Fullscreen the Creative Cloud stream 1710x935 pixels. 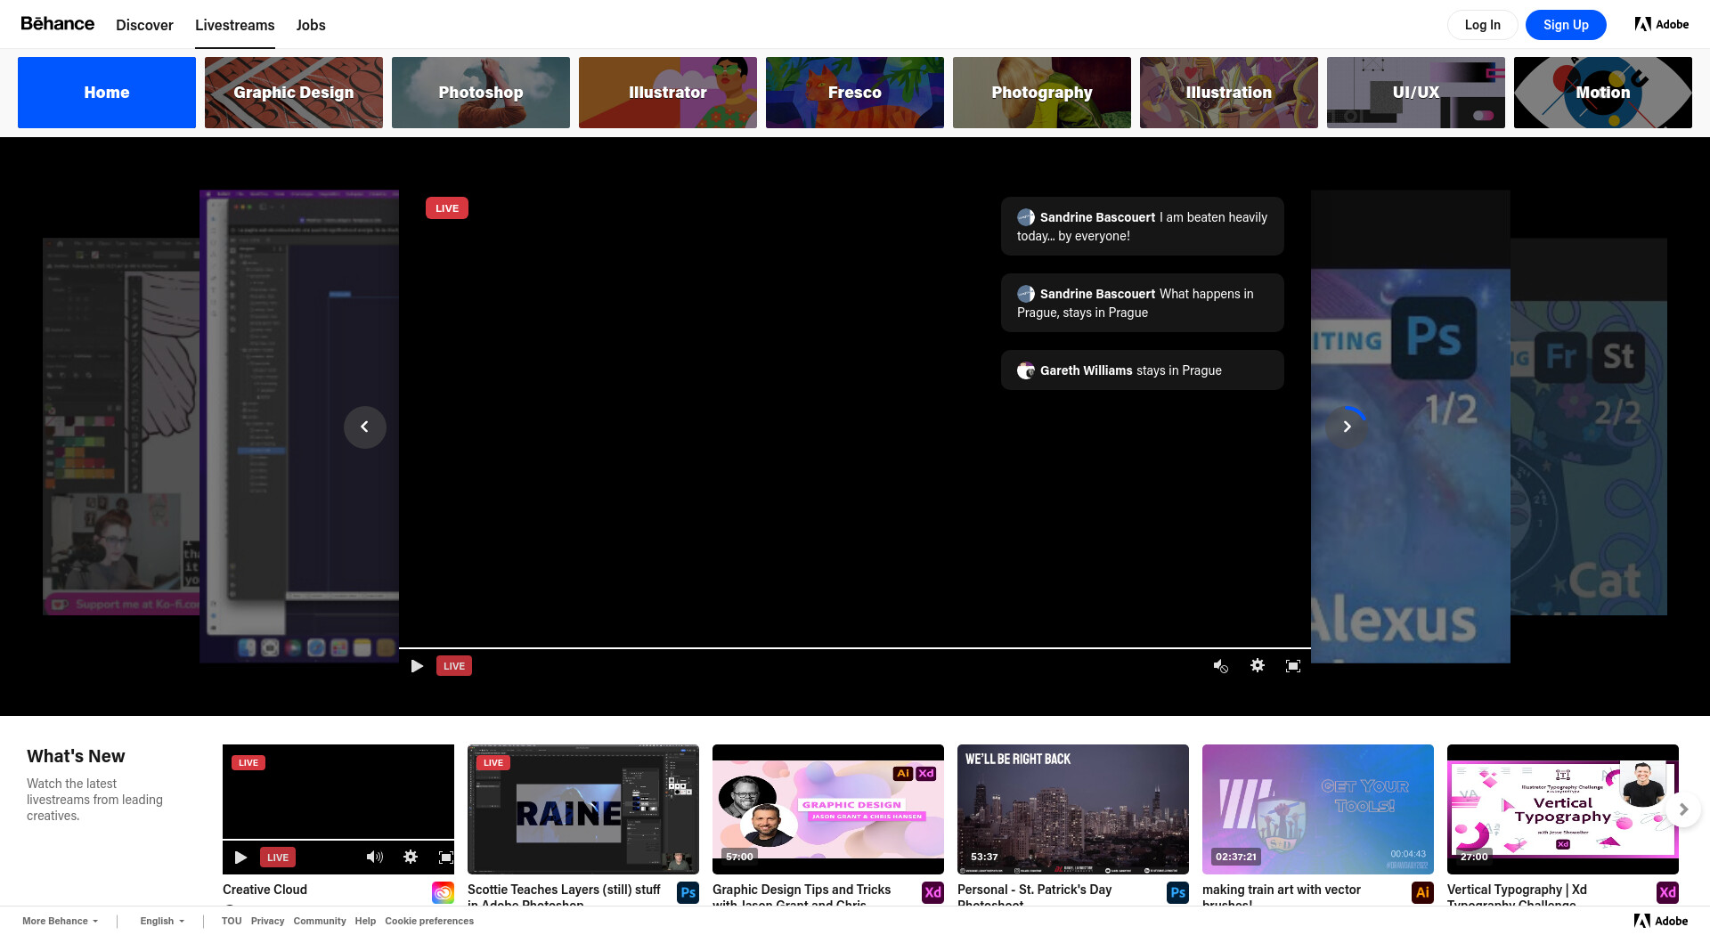click(446, 858)
